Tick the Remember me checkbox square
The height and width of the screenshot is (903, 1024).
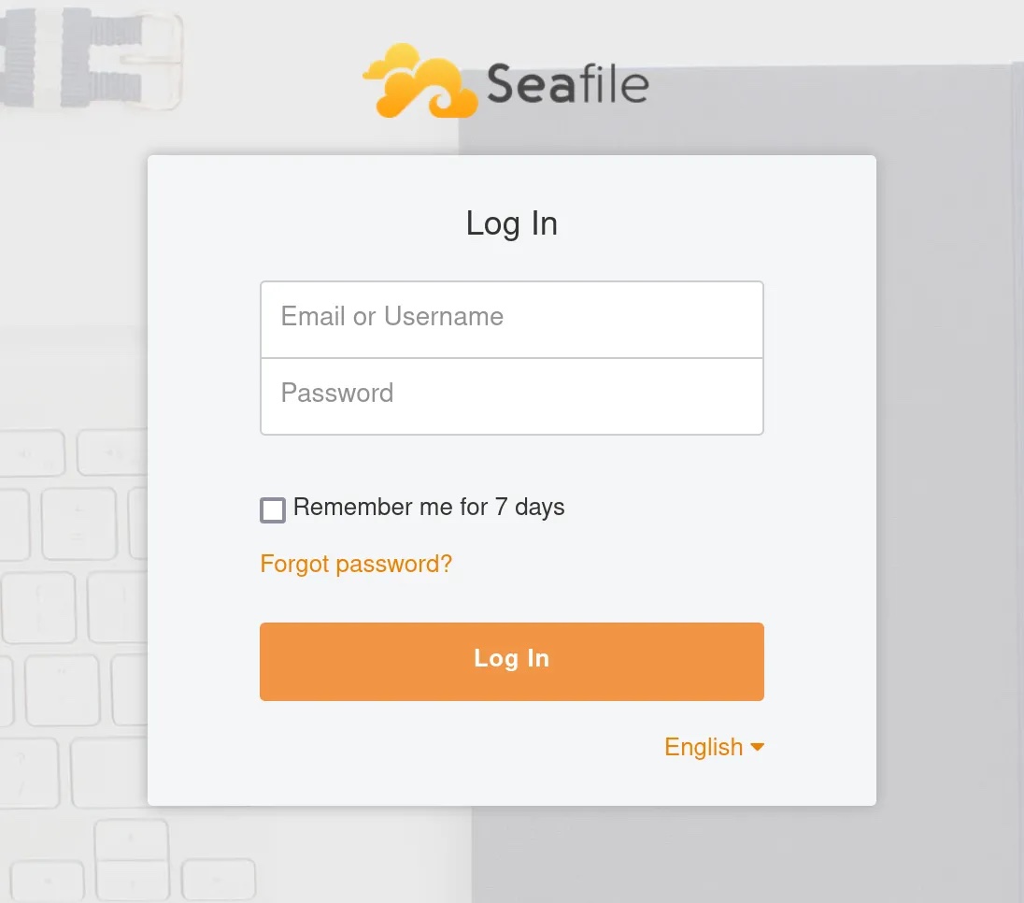tap(272, 509)
